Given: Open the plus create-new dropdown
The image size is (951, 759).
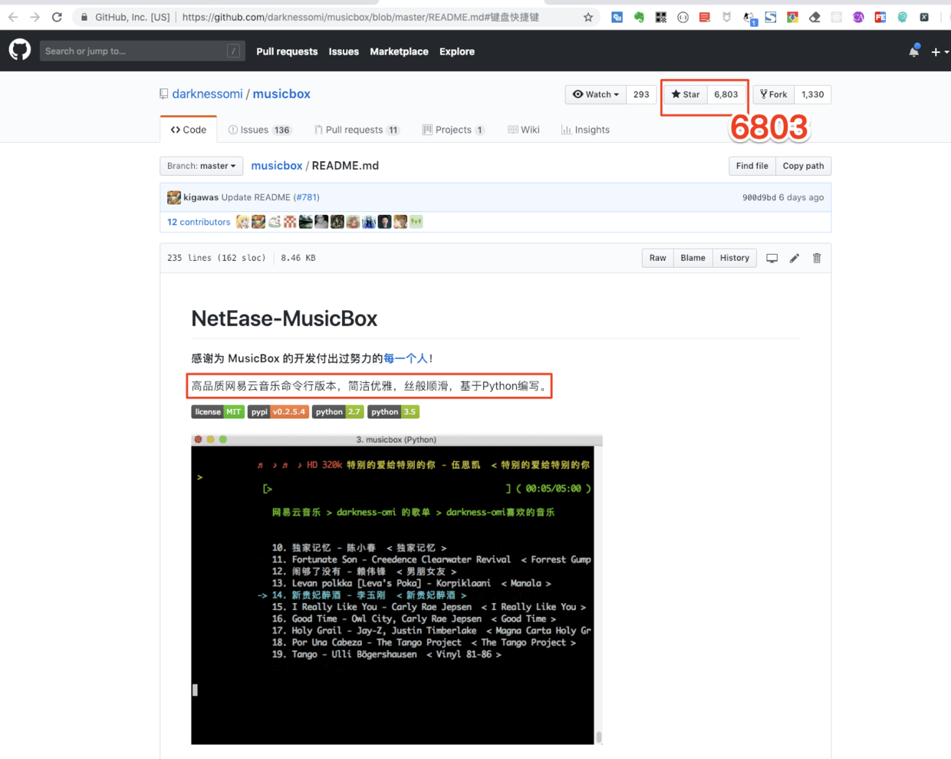Looking at the screenshot, I should (939, 52).
